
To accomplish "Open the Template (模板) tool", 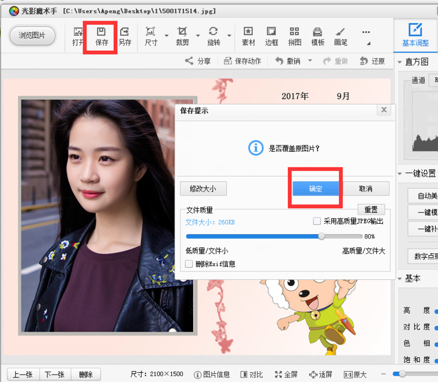I will [317, 36].
